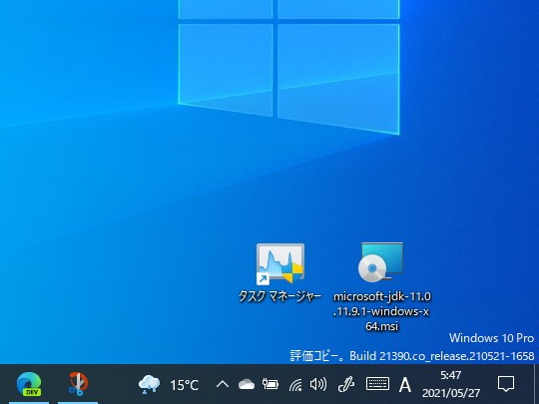
Task: Click the Show desktop sliver at taskbar edge
Action: point(536,384)
